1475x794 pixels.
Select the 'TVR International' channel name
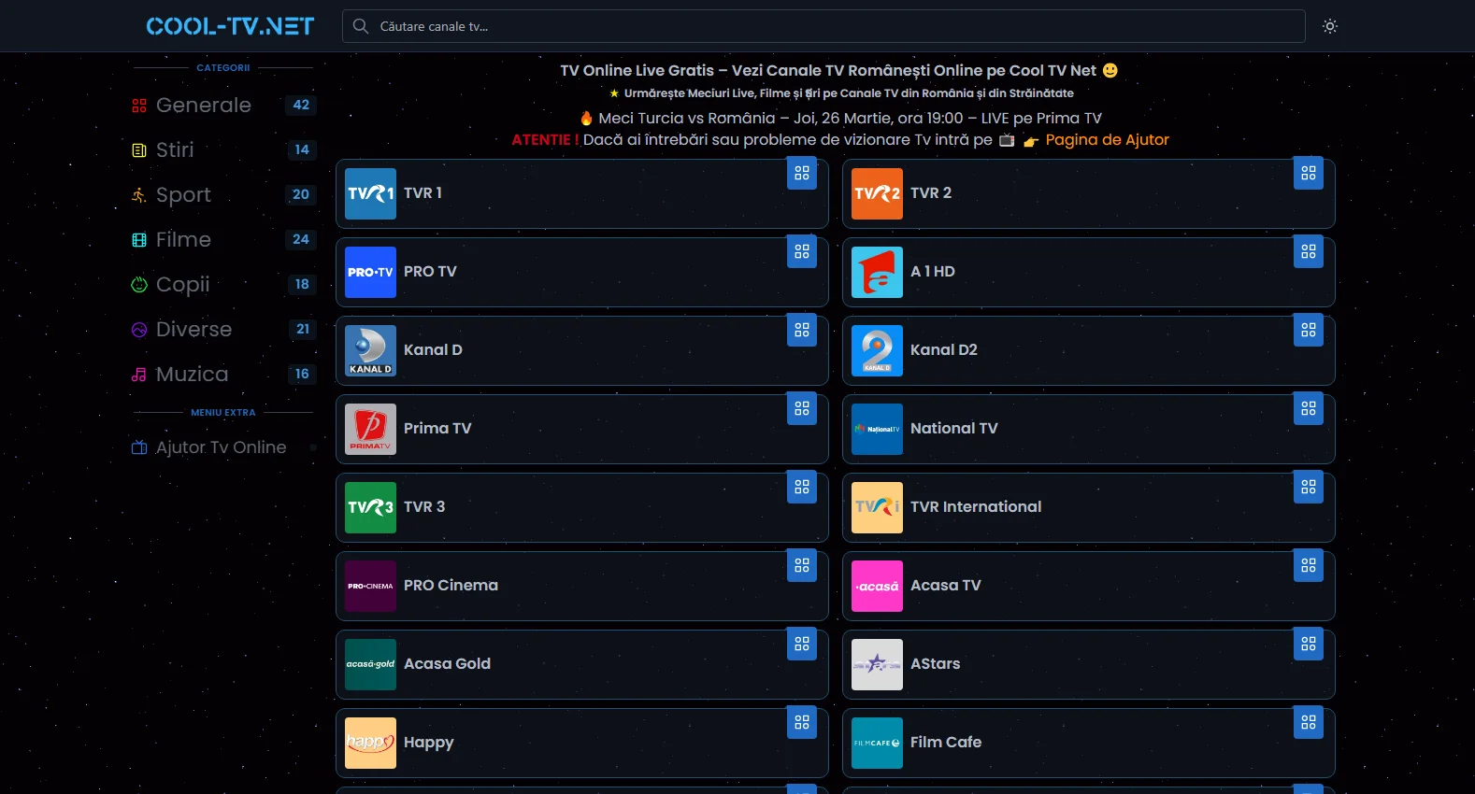tap(976, 507)
